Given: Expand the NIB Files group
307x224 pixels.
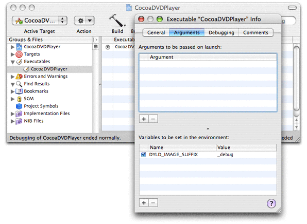Looking at the screenshot, I should [12, 121].
